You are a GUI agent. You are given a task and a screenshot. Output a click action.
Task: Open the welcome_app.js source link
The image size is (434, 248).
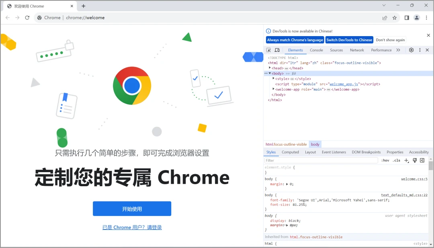point(344,84)
